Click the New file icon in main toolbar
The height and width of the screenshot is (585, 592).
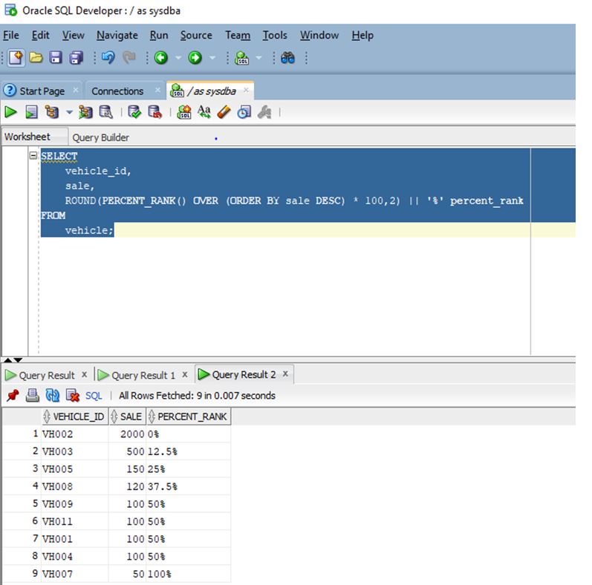tap(16, 58)
